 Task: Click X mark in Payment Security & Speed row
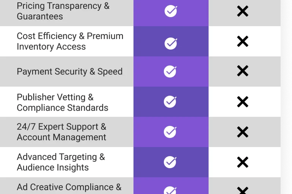(x=243, y=71)
